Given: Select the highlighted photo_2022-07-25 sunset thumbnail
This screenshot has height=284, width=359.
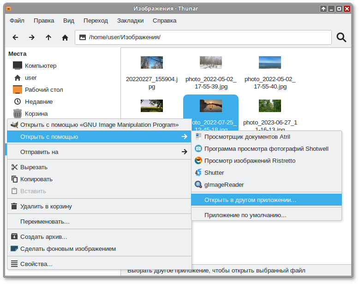Looking at the screenshot, I should coord(210,106).
